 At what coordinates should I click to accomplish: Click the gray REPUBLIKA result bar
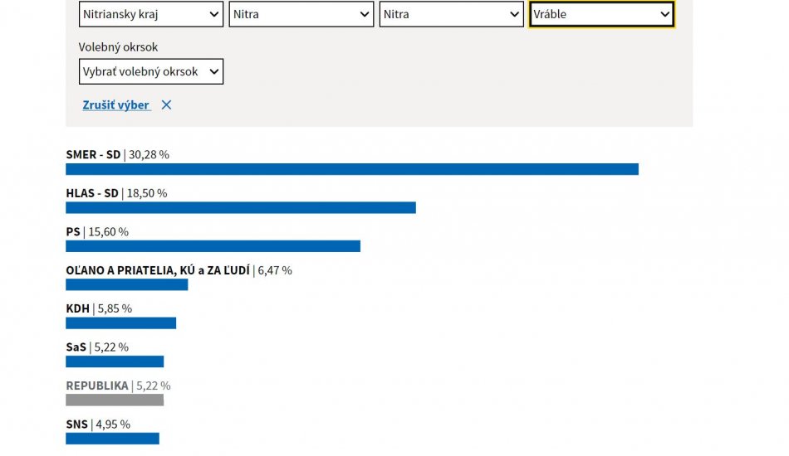115,400
